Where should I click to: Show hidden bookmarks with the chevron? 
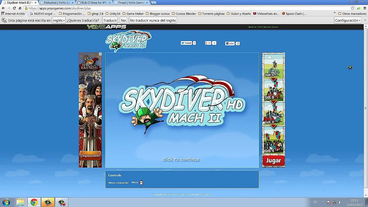point(334,14)
